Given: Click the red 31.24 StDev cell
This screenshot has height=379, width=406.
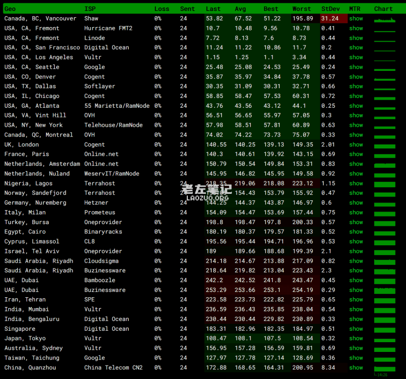Looking at the screenshot, I should coord(331,18).
